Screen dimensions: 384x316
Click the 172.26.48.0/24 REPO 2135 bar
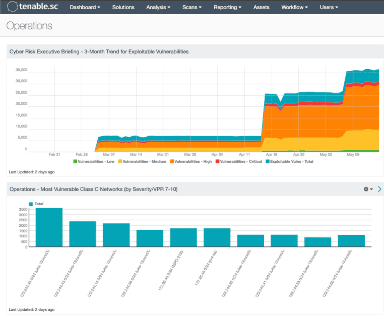click(183, 237)
